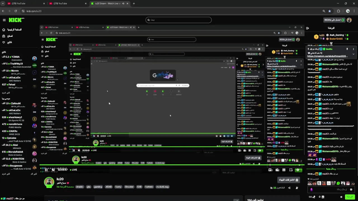The height and width of the screenshot is (201, 358).
Task: Expand the gift leaderboard chevron
Action: tap(331, 43)
